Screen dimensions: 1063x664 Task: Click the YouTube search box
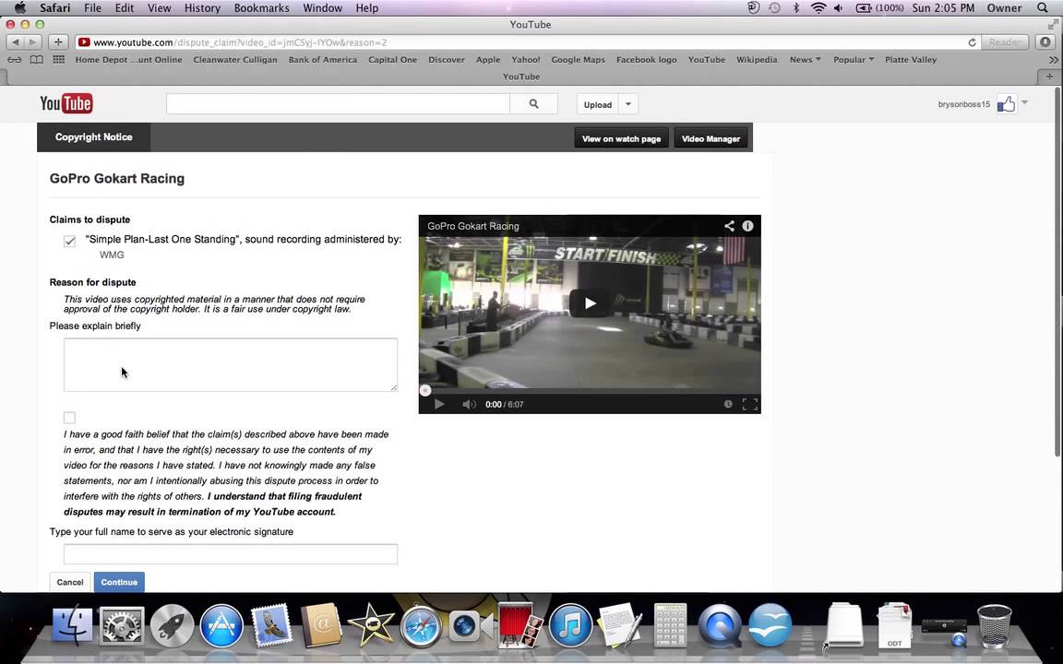coord(338,104)
